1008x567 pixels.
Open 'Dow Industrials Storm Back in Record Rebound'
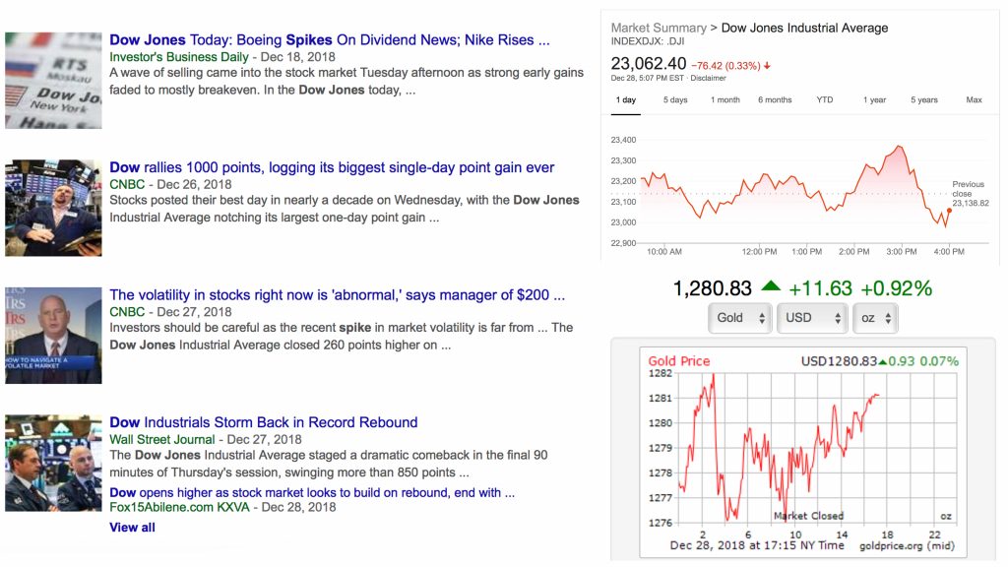[x=264, y=422]
